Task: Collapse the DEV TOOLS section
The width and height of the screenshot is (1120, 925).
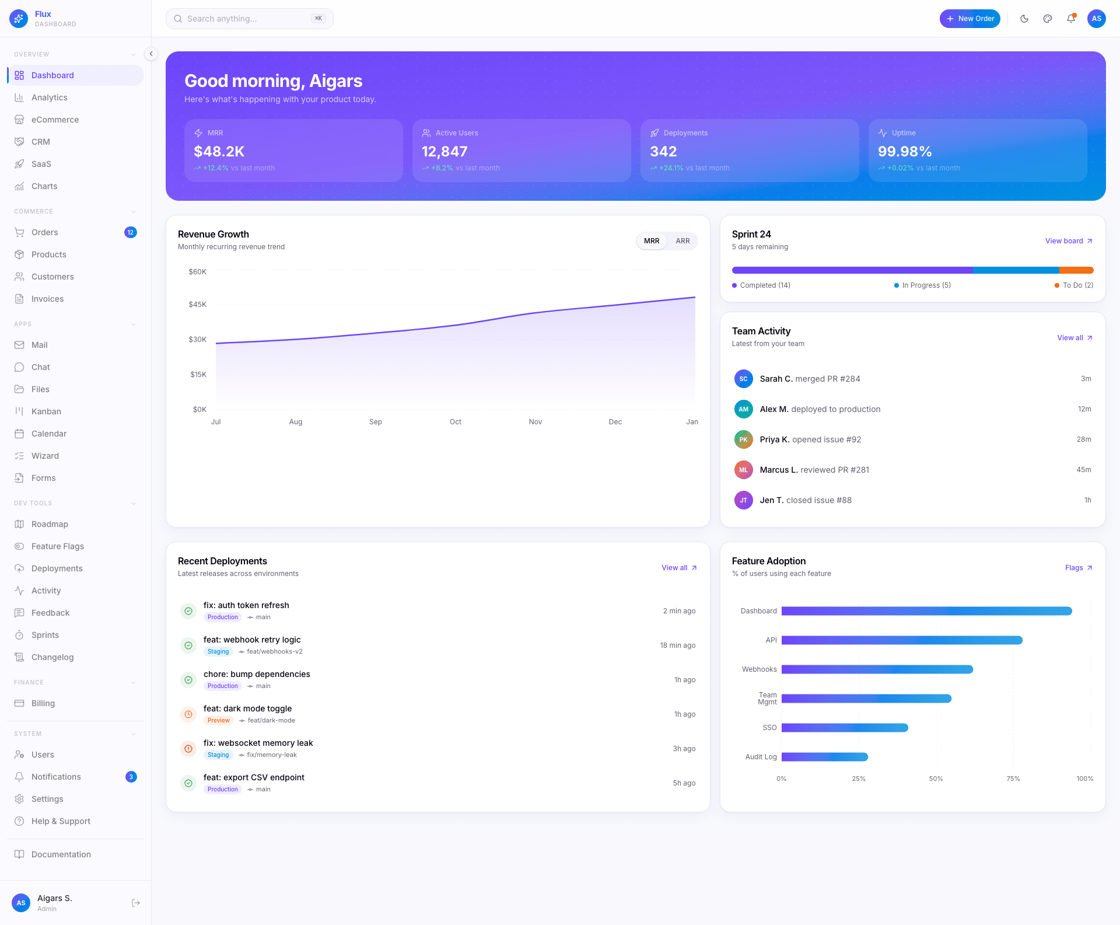Action: tap(134, 502)
